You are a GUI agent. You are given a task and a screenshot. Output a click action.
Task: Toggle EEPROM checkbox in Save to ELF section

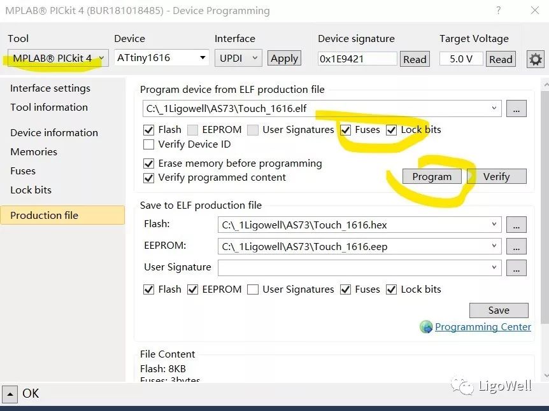coord(192,289)
